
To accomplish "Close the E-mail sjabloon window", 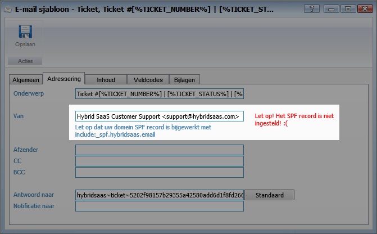I will pos(363,8).
